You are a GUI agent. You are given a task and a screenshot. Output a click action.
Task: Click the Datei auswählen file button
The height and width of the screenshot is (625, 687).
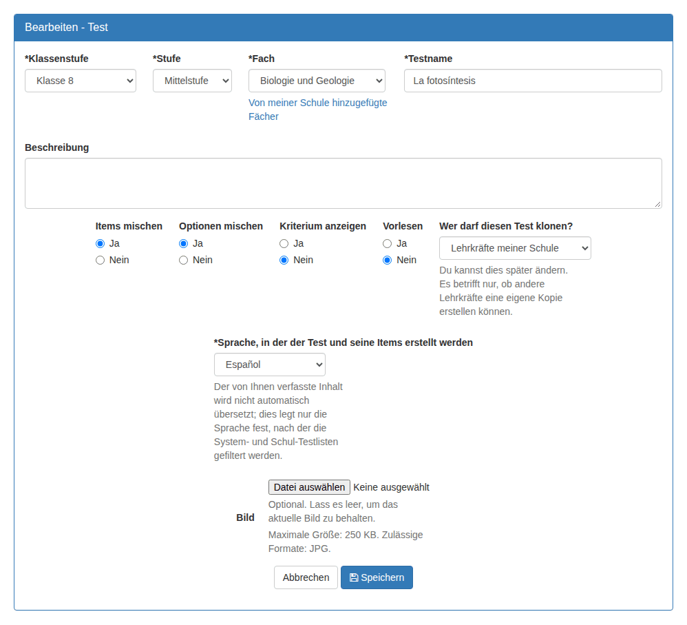(309, 487)
